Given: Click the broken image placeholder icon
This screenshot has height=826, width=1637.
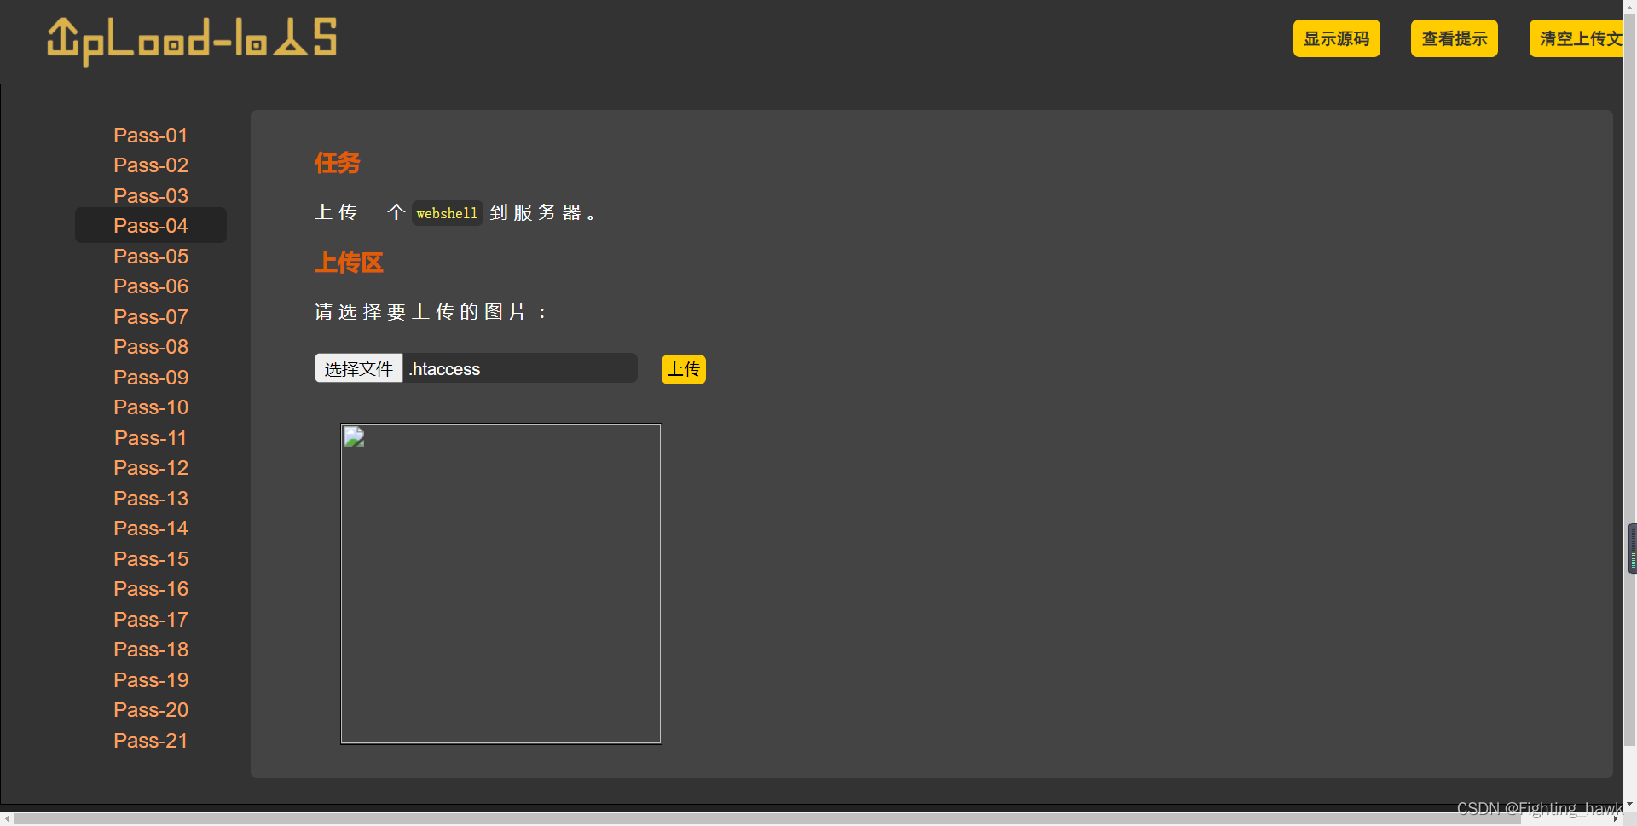Looking at the screenshot, I should (354, 437).
